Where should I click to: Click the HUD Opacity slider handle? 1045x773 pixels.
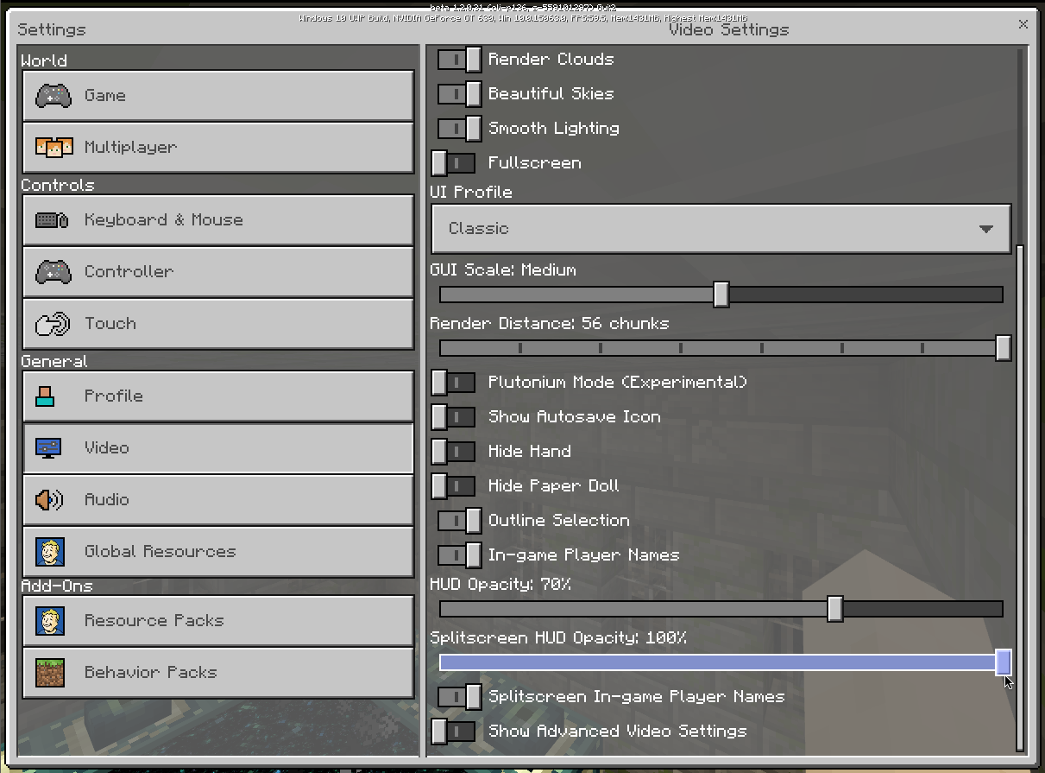click(x=834, y=609)
